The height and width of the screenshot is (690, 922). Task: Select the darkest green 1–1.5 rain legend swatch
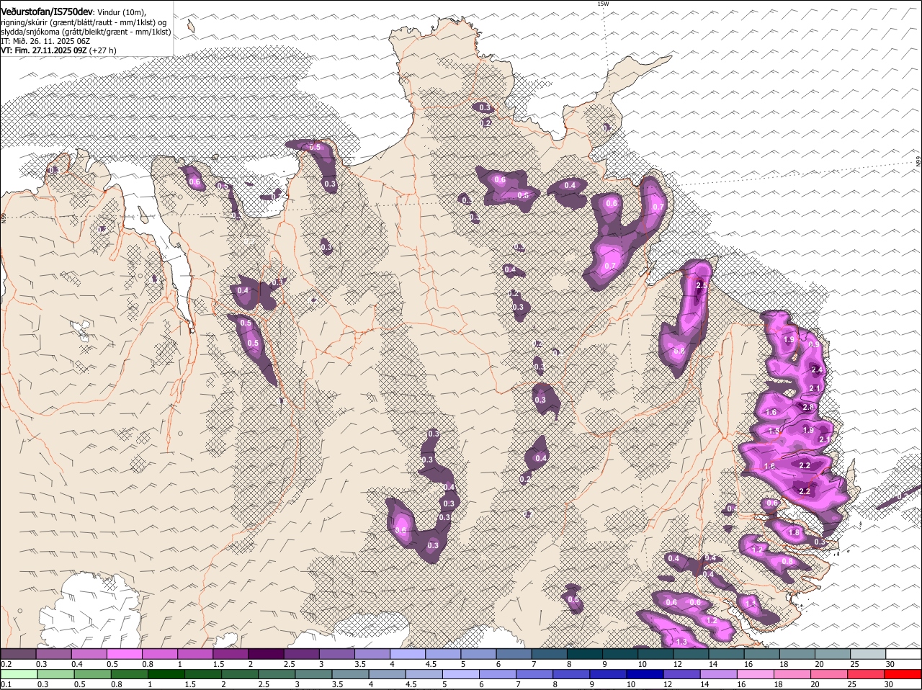click(166, 674)
